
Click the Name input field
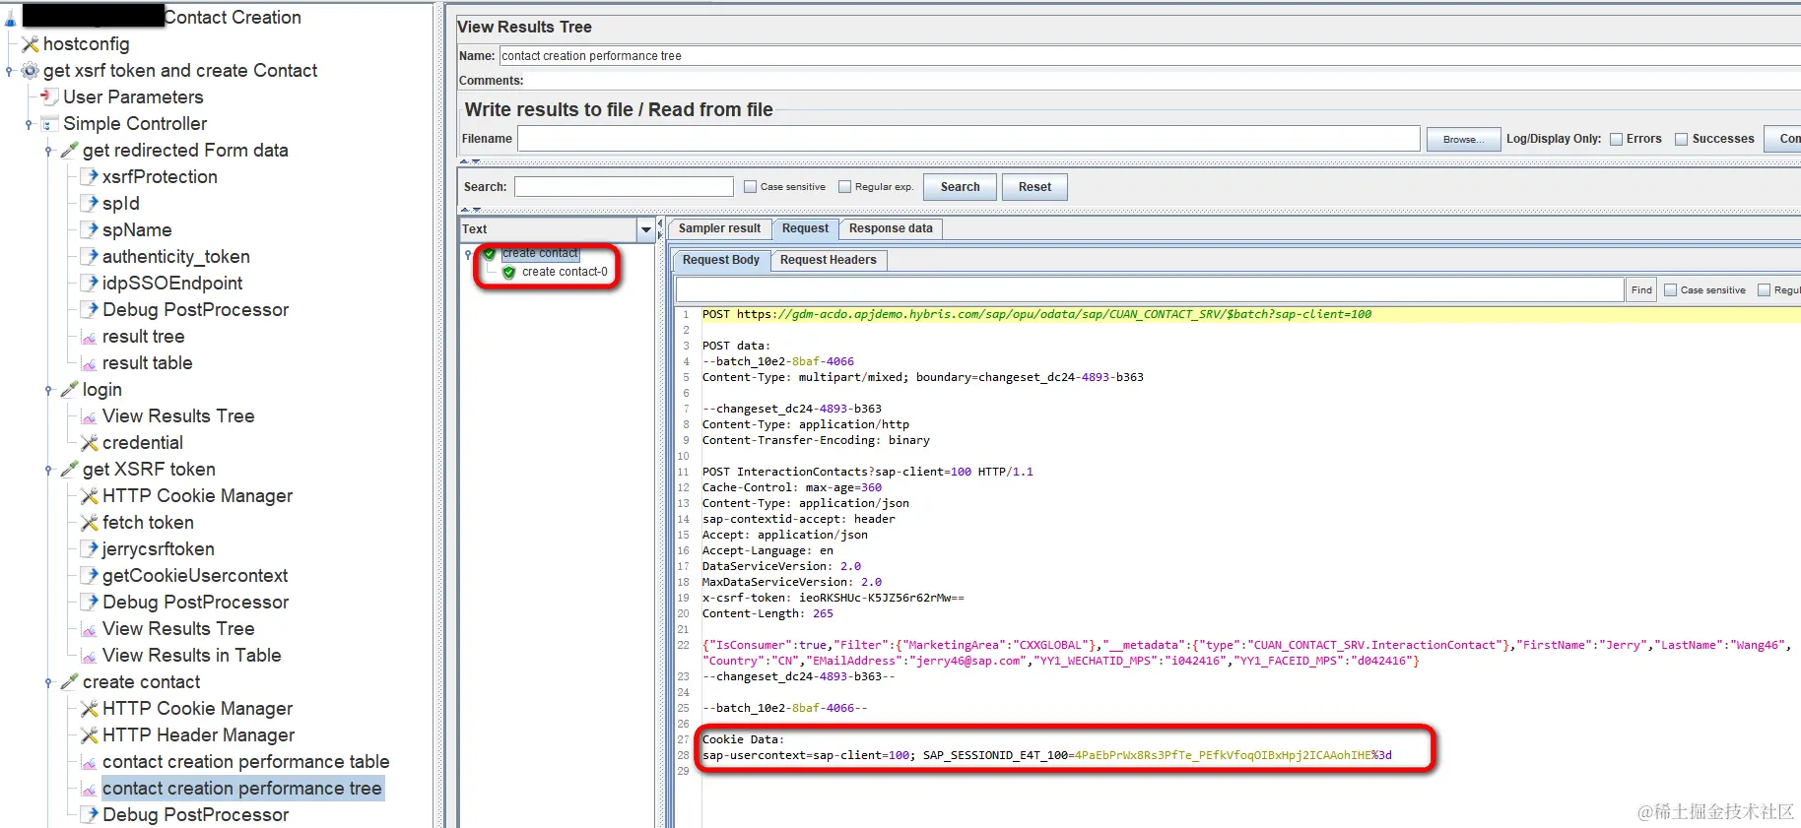click(x=1149, y=56)
